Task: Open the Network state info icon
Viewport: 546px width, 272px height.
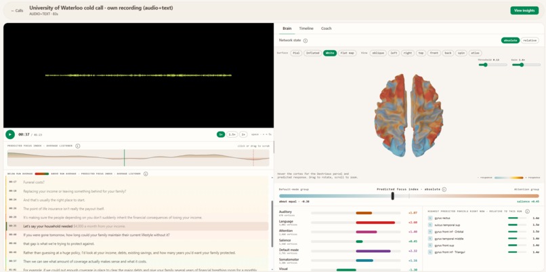Action: tap(306, 41)
